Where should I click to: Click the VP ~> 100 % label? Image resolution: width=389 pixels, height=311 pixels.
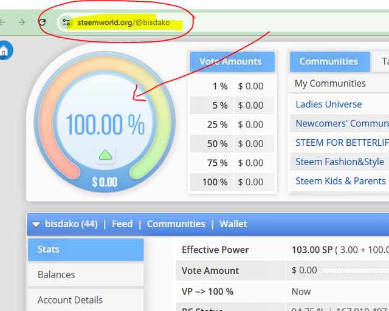[x=207, y=292]
